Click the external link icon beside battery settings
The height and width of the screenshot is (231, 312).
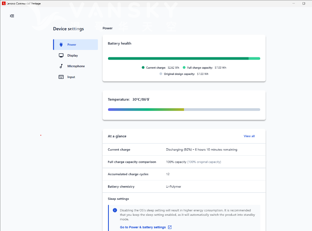[170, 227]
